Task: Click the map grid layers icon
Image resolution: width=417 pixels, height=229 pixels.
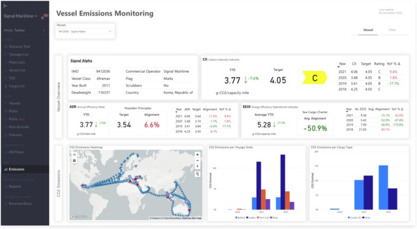Action: (x=74, y=161)
